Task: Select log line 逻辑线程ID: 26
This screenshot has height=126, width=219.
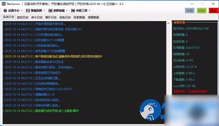Action: [29, 95]
